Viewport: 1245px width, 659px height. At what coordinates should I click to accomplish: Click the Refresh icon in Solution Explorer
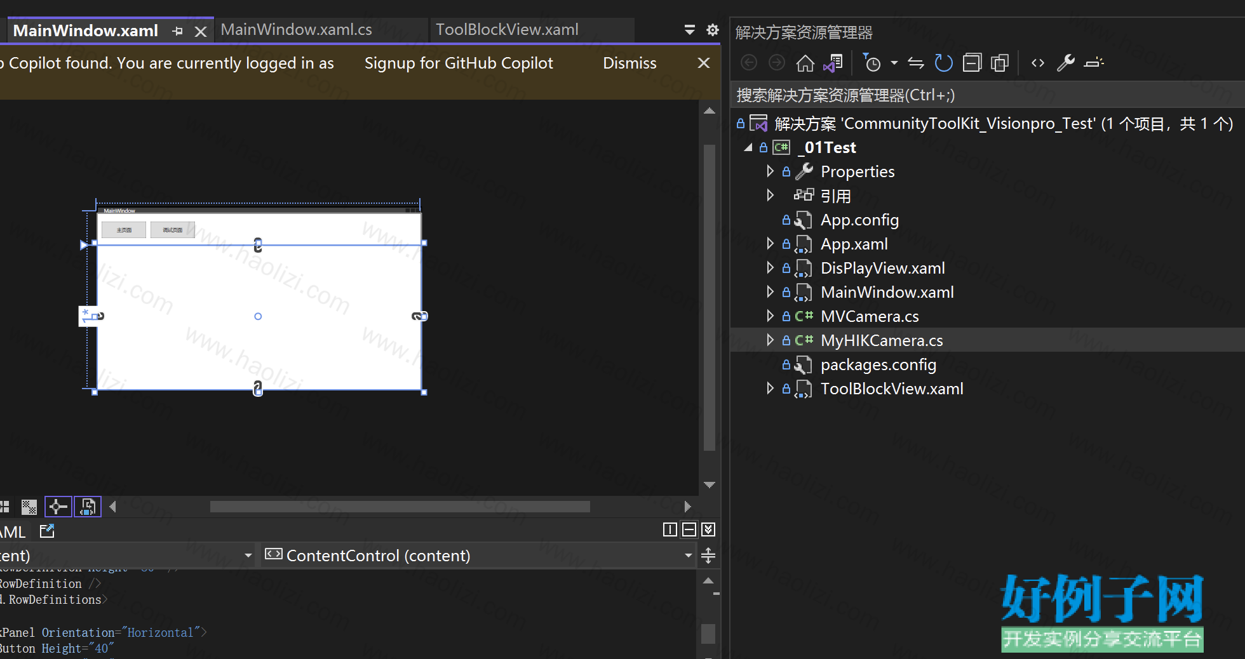pos(944,63)
